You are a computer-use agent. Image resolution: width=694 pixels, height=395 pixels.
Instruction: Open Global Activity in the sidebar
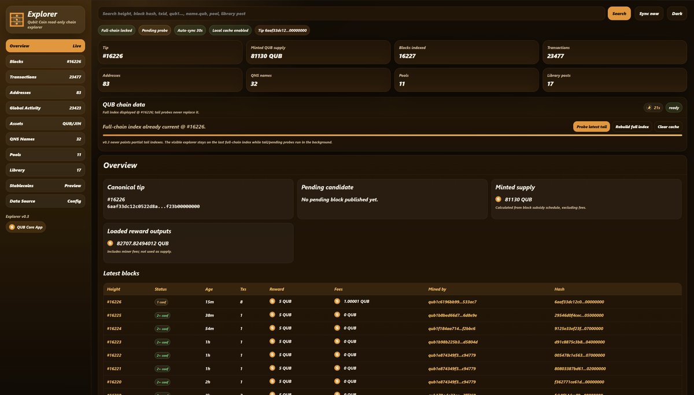45,108
